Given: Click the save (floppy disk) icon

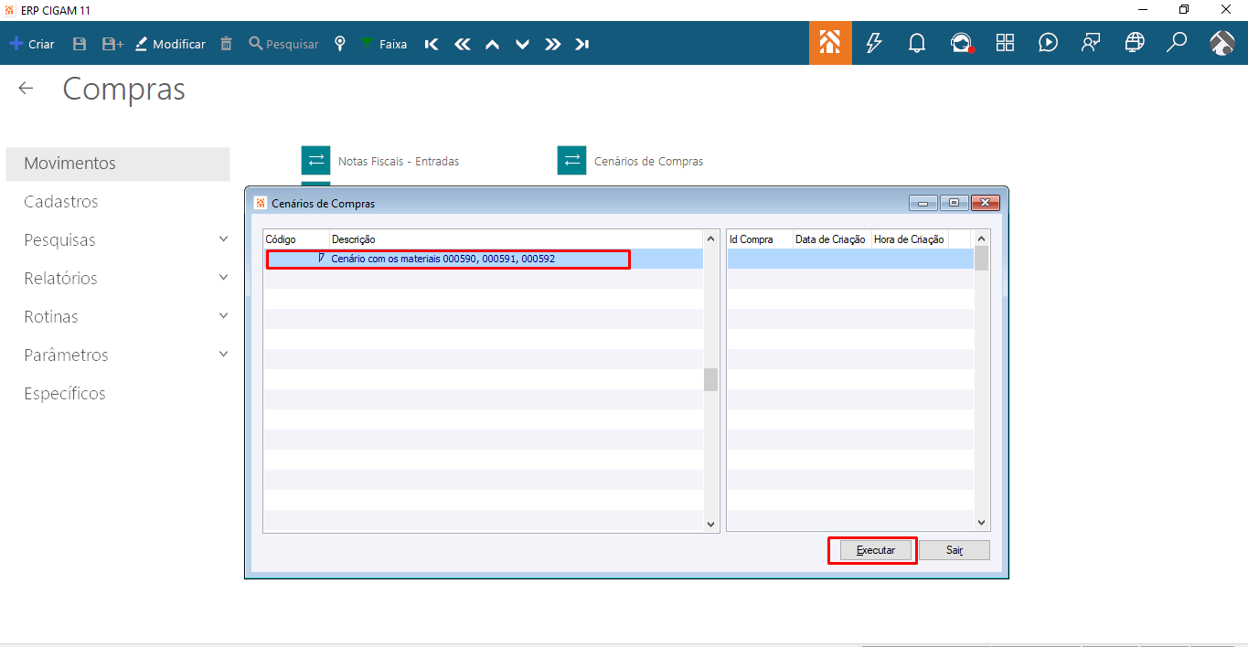Looking at the screenshot, I should coord(80,44).
